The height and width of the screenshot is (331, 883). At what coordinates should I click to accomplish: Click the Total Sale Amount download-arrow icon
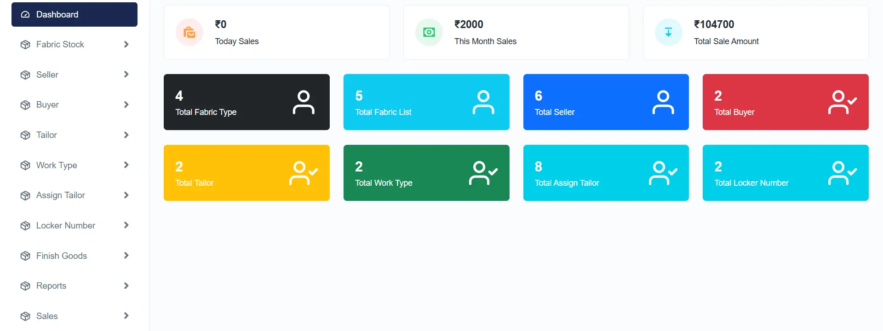669,32
